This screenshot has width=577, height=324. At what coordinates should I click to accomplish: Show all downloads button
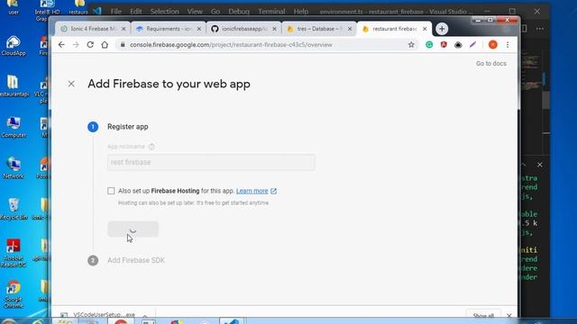[x=483, y=315]
